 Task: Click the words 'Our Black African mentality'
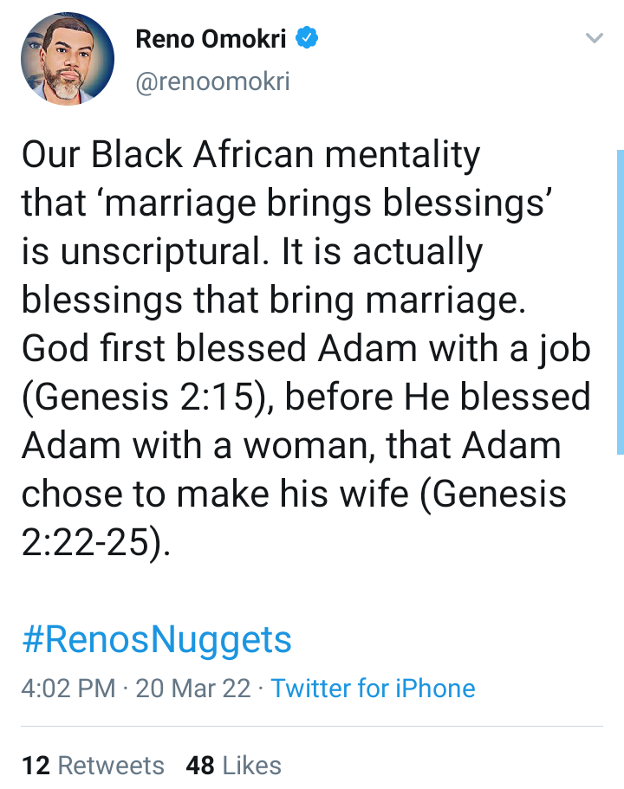[250, 156]
